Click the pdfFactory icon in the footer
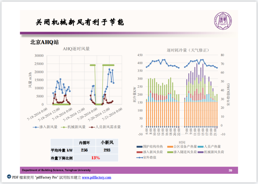The image size is (258, 184). tap(9, 177)
